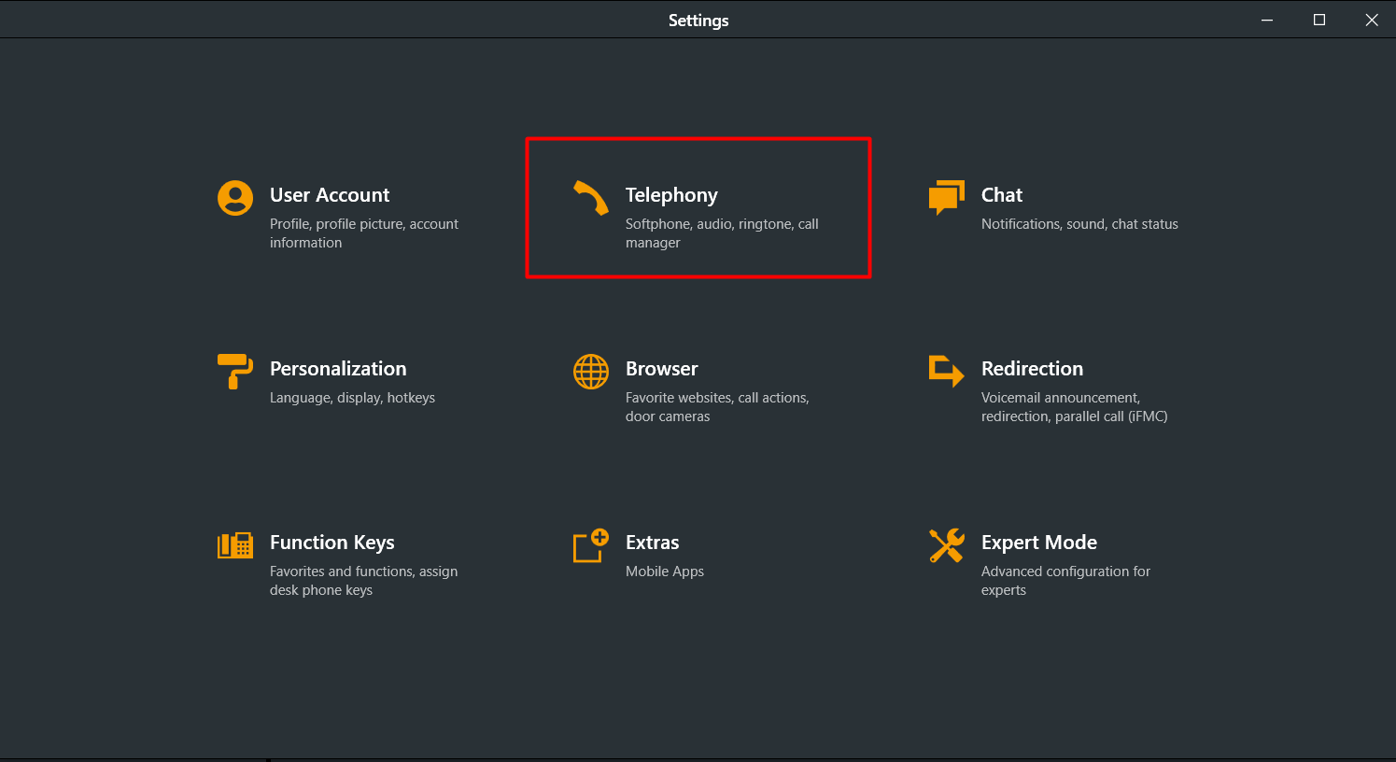Click the Telephony handset icon
The width and height of the screenshot is (1396, 762).
pos(591,198)
